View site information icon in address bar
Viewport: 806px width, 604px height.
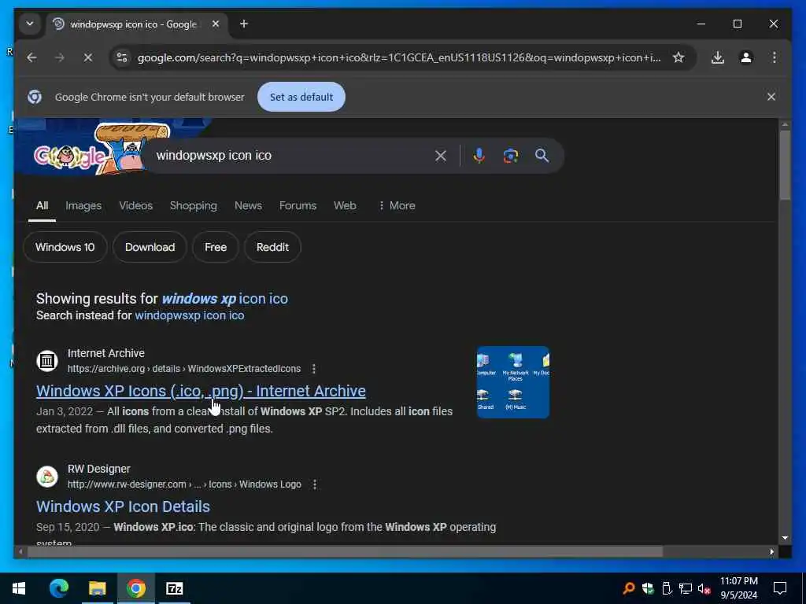pos(122,57)
